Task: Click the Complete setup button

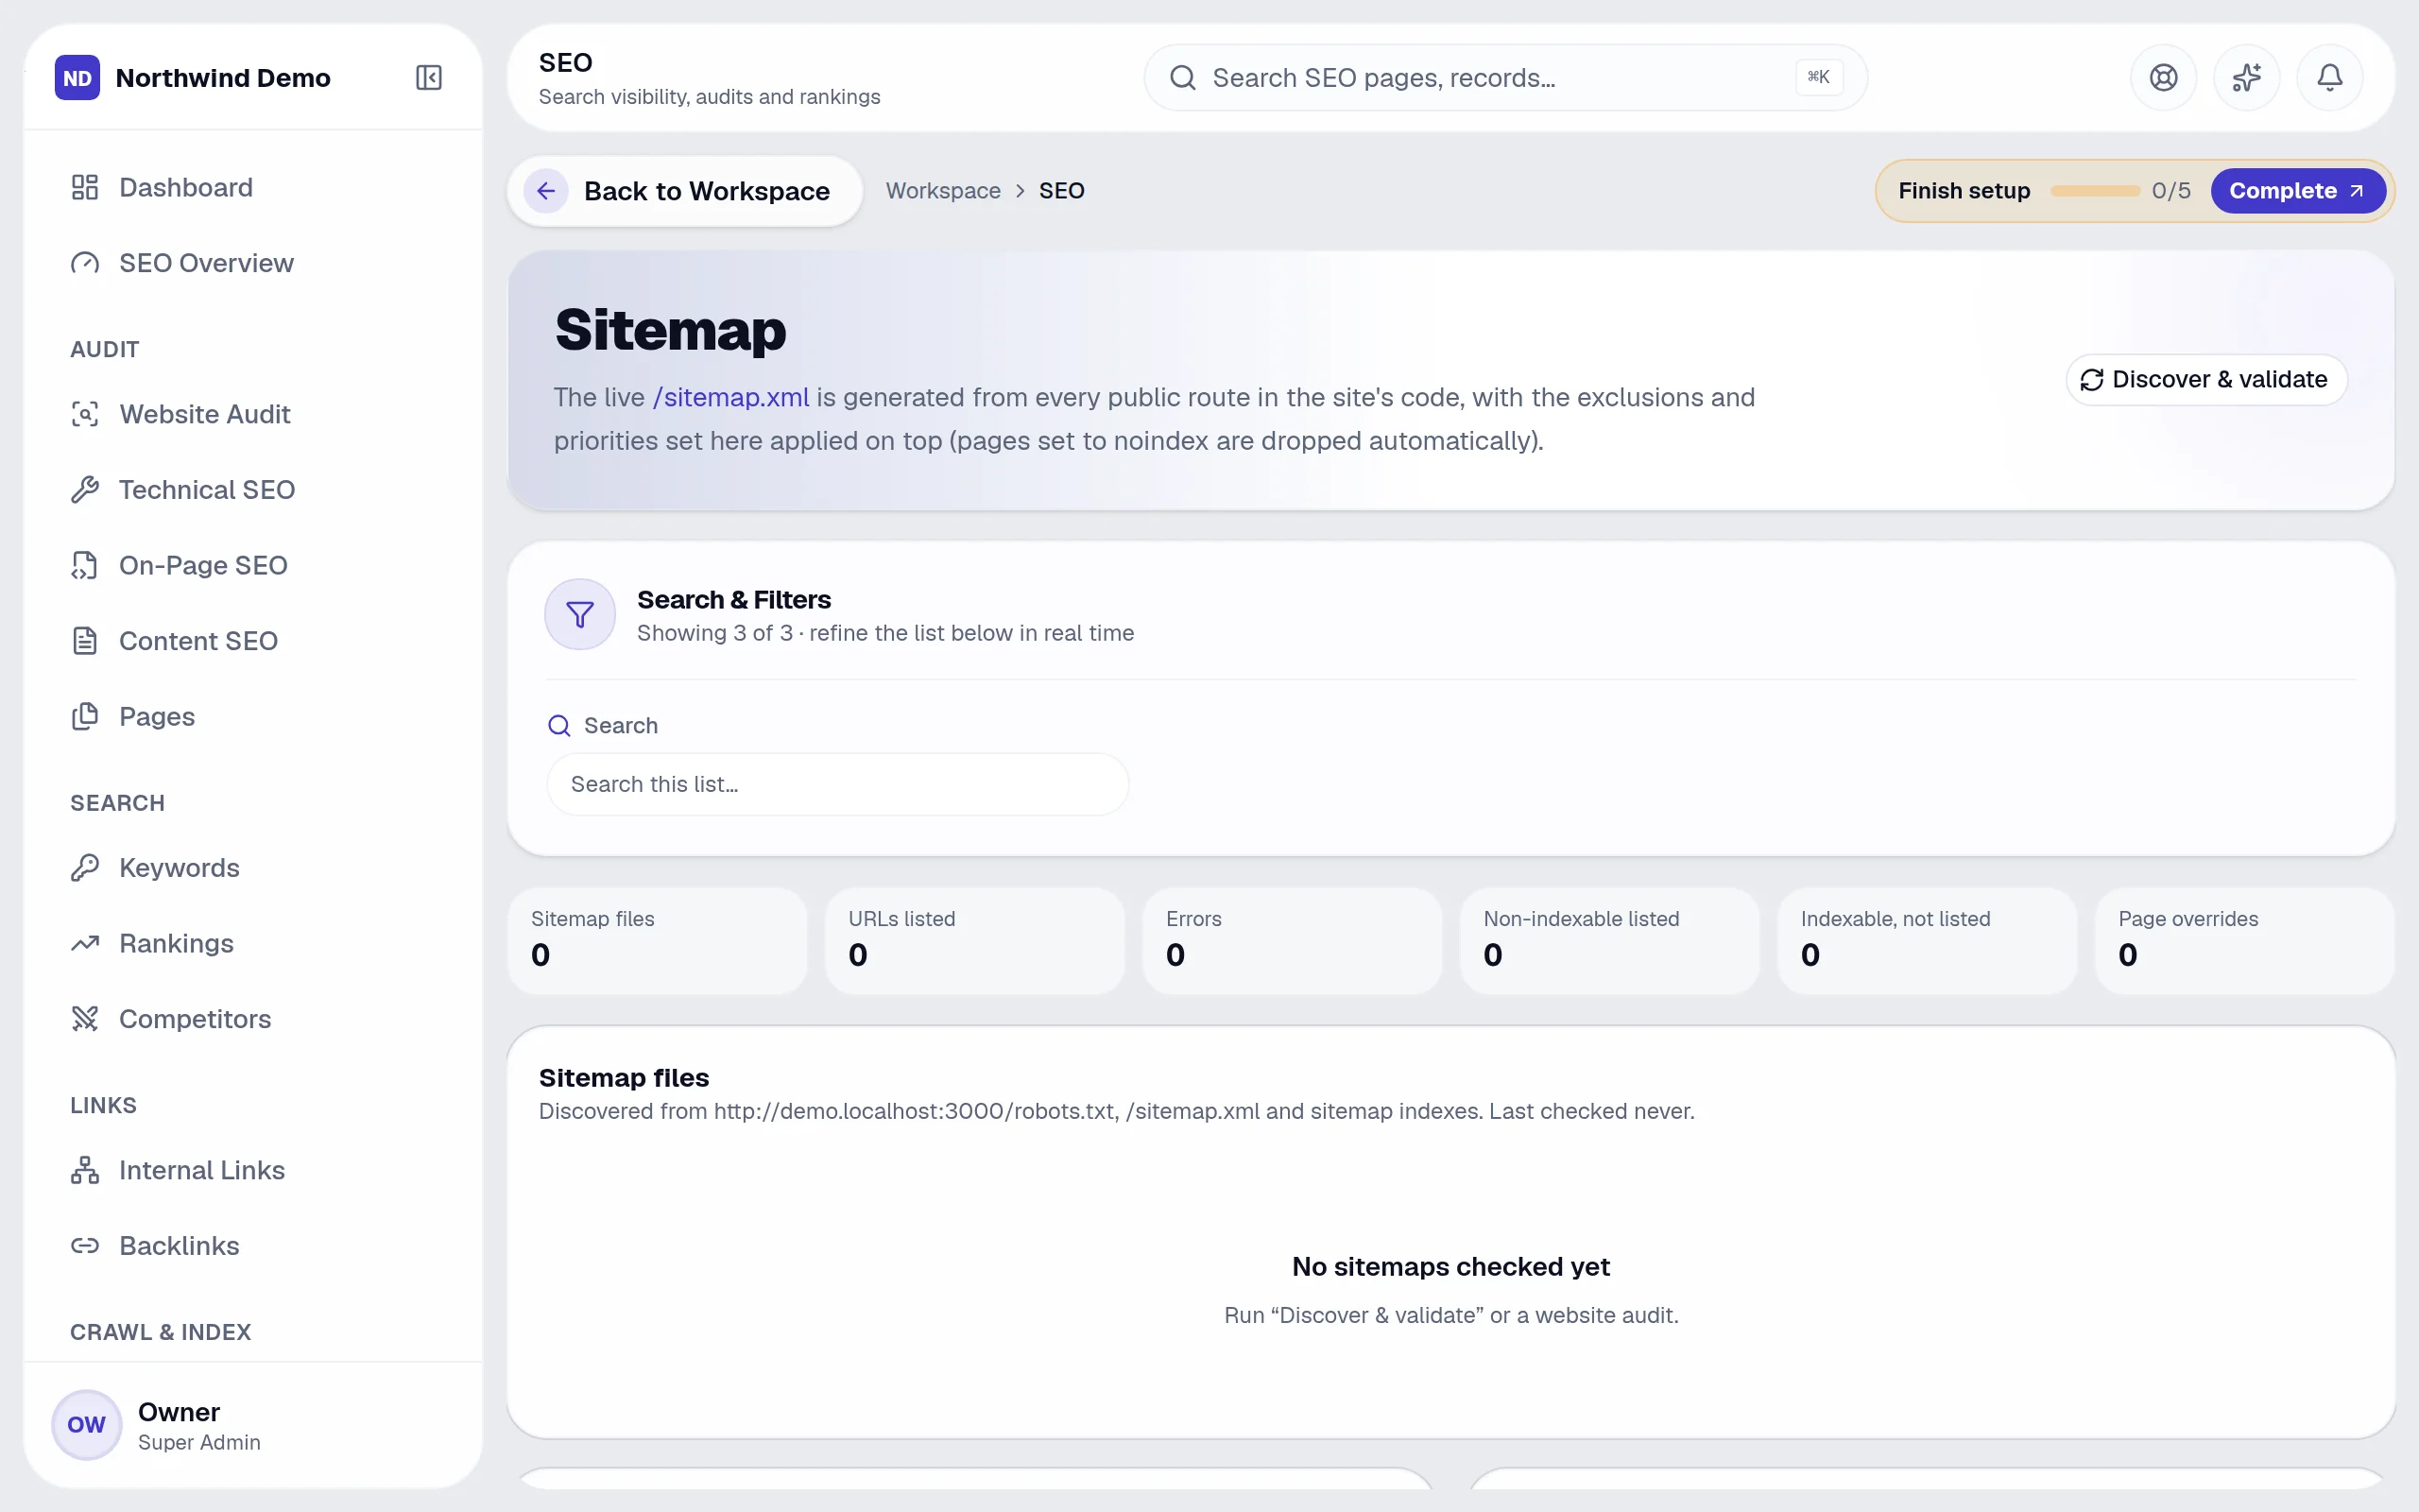Action: pyautogui.click(x=2297, y=191)
